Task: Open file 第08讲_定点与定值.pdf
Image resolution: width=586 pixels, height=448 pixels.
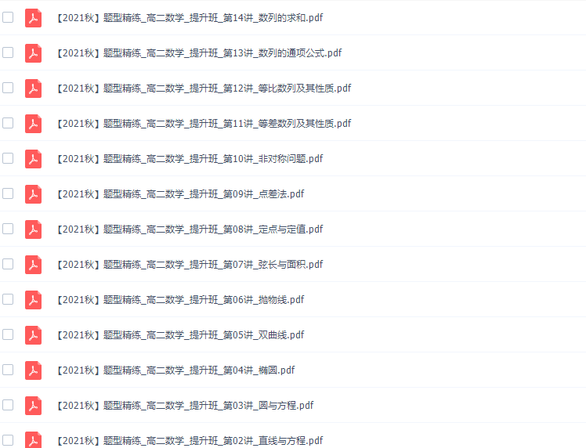Action: (190, 229)
